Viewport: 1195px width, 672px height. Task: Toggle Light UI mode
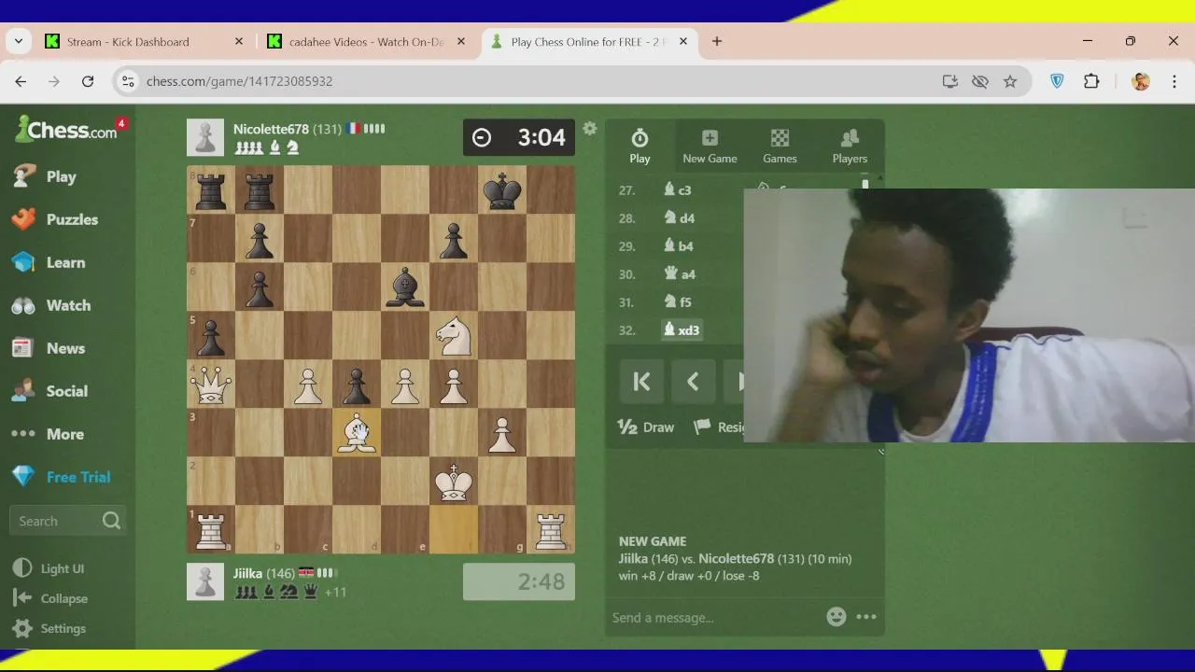pos(49,568)
